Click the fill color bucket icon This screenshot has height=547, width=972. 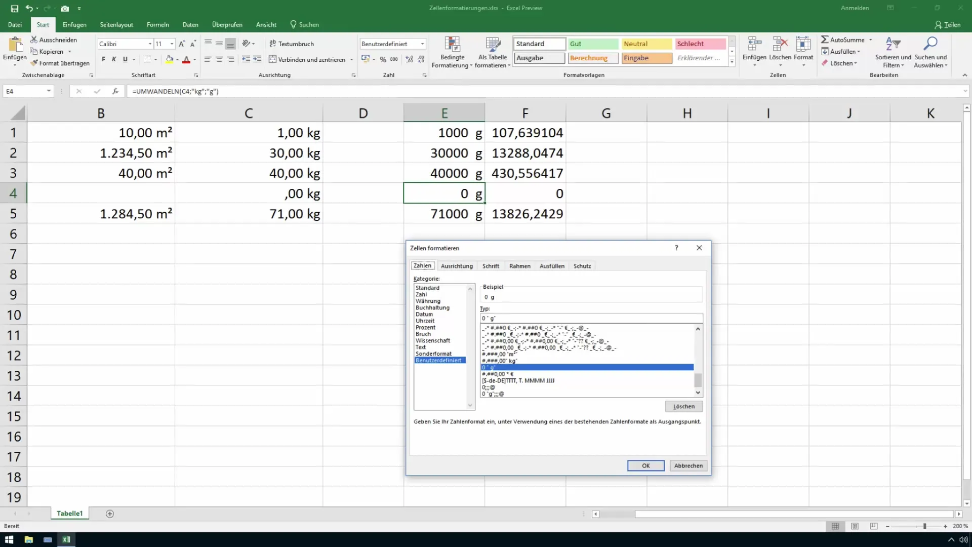(x=170, y=59)
